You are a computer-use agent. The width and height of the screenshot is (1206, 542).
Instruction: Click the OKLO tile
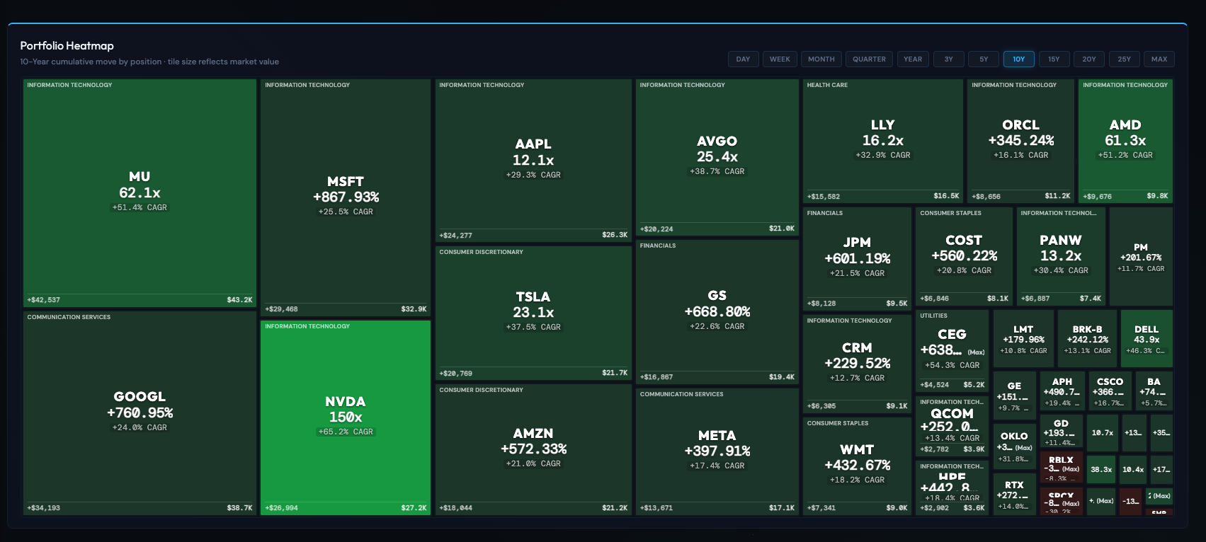click(x=1014, y=446)
